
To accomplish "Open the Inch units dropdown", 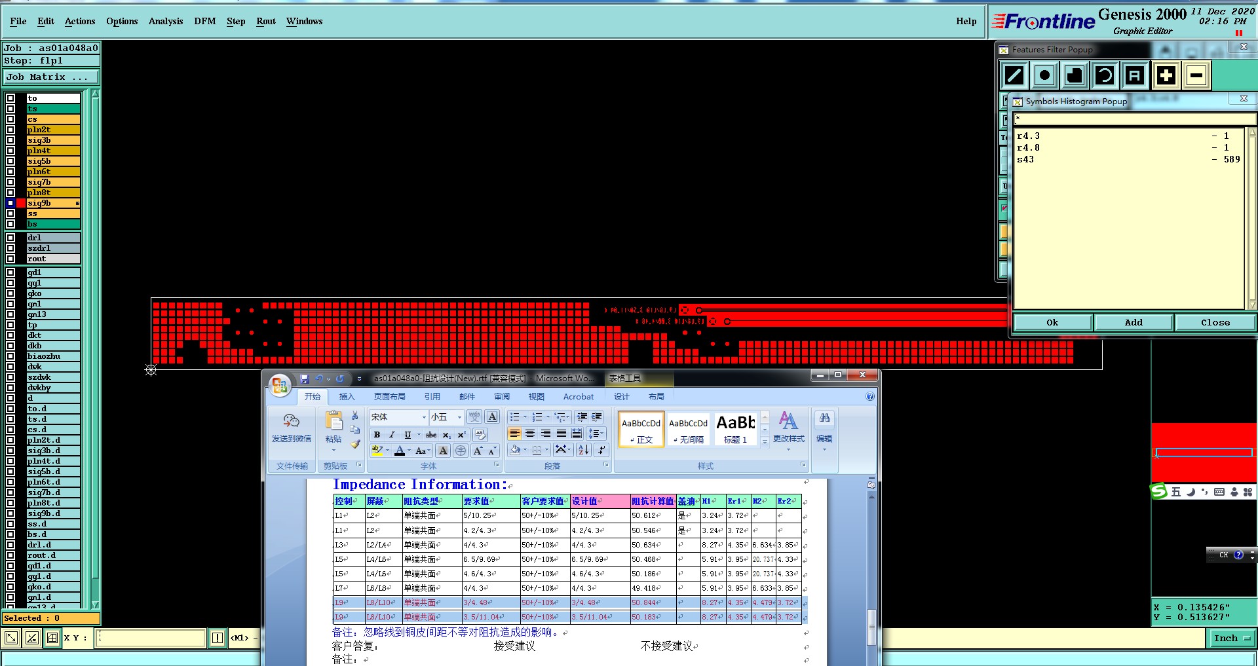I will [1231, 638].
